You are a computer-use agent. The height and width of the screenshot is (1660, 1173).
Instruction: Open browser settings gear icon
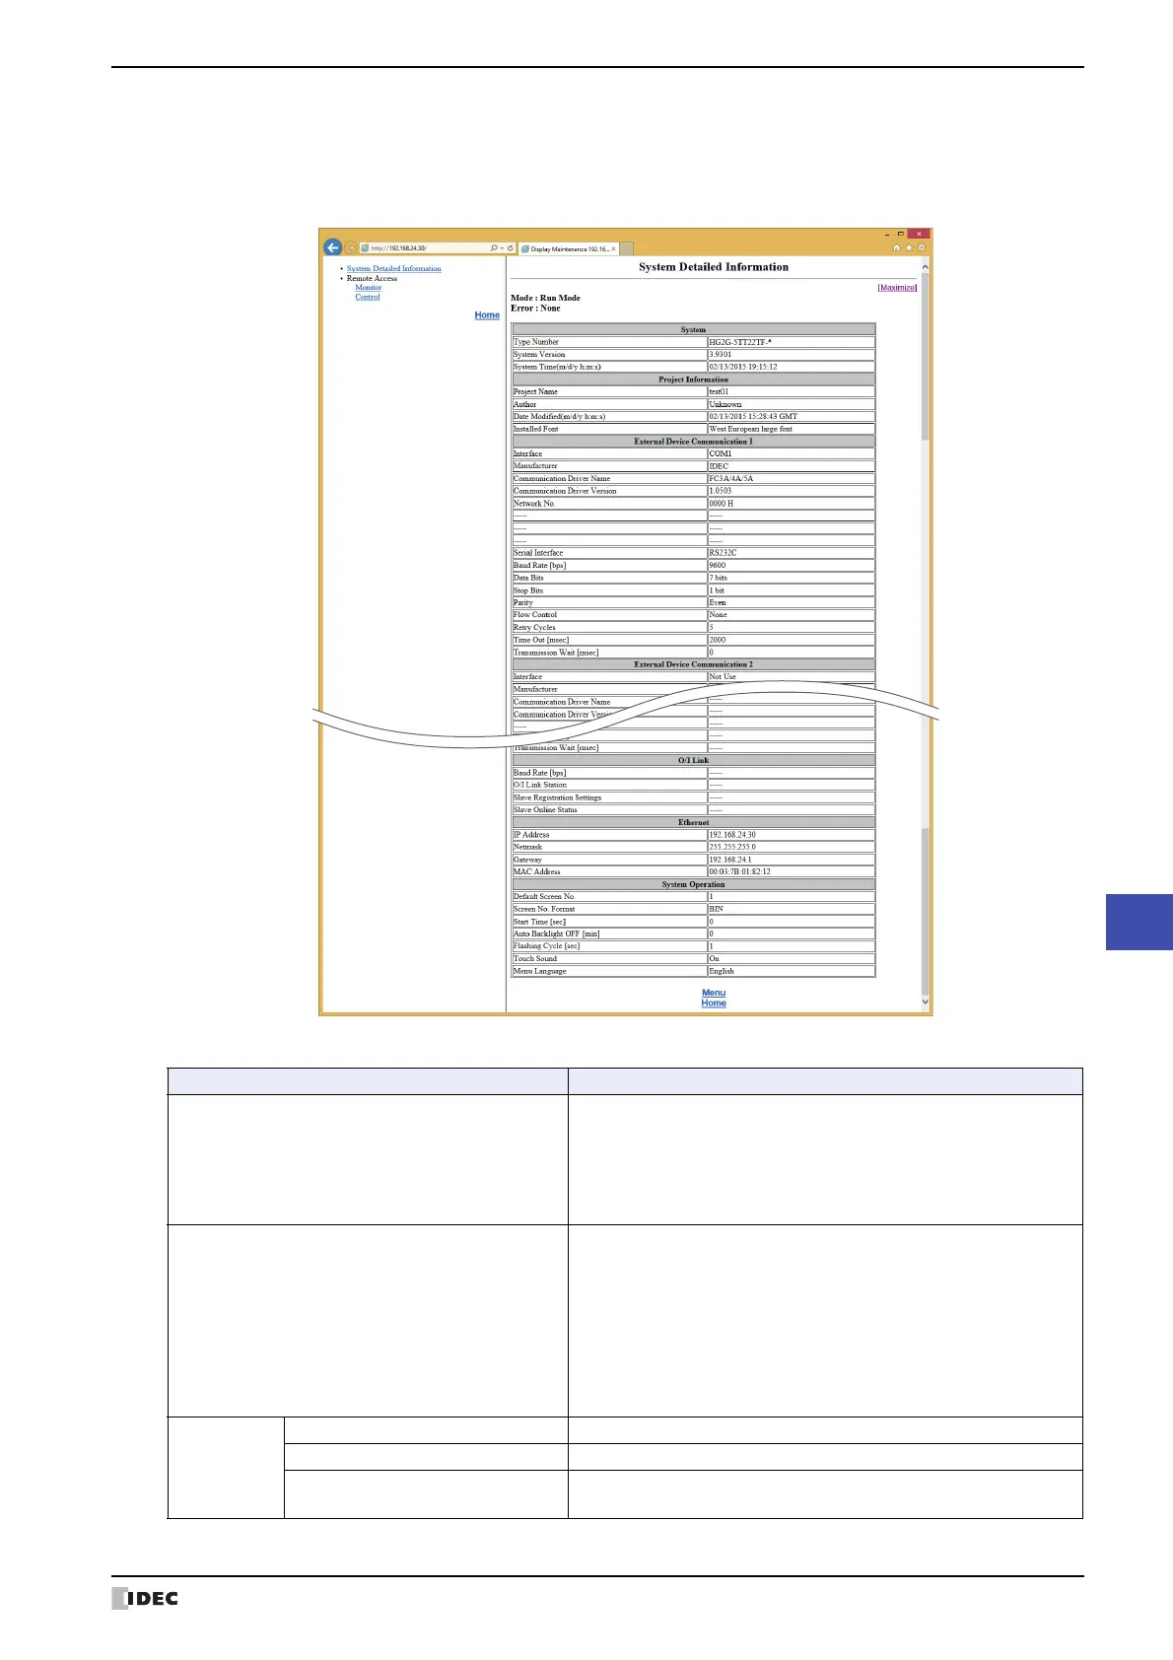point(922,248)
